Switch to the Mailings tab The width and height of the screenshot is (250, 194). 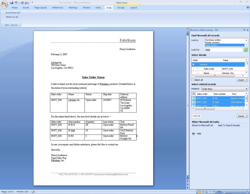click(73, 7)
